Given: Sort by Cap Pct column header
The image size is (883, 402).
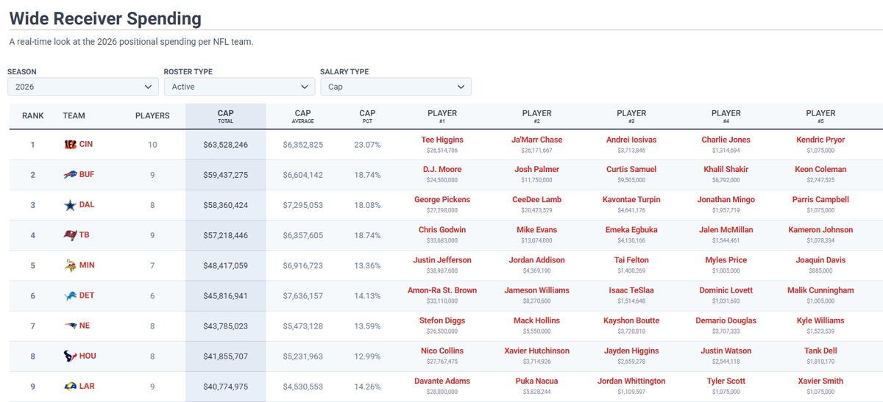Looking at the screenshot, I should [367, 116].
